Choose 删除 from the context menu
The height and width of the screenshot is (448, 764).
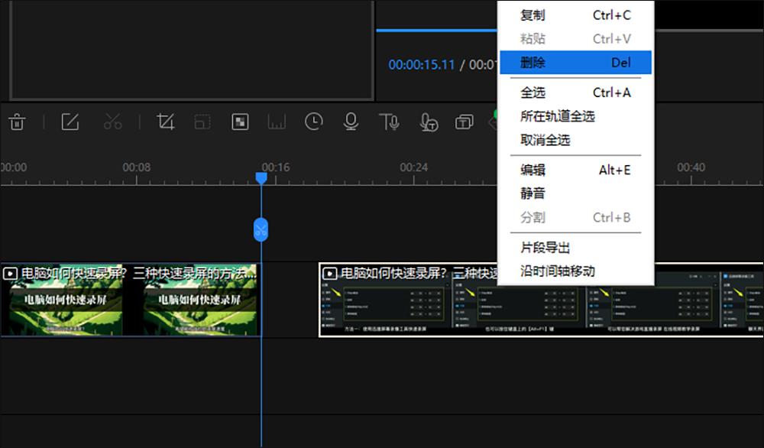(x=535, y=63)
